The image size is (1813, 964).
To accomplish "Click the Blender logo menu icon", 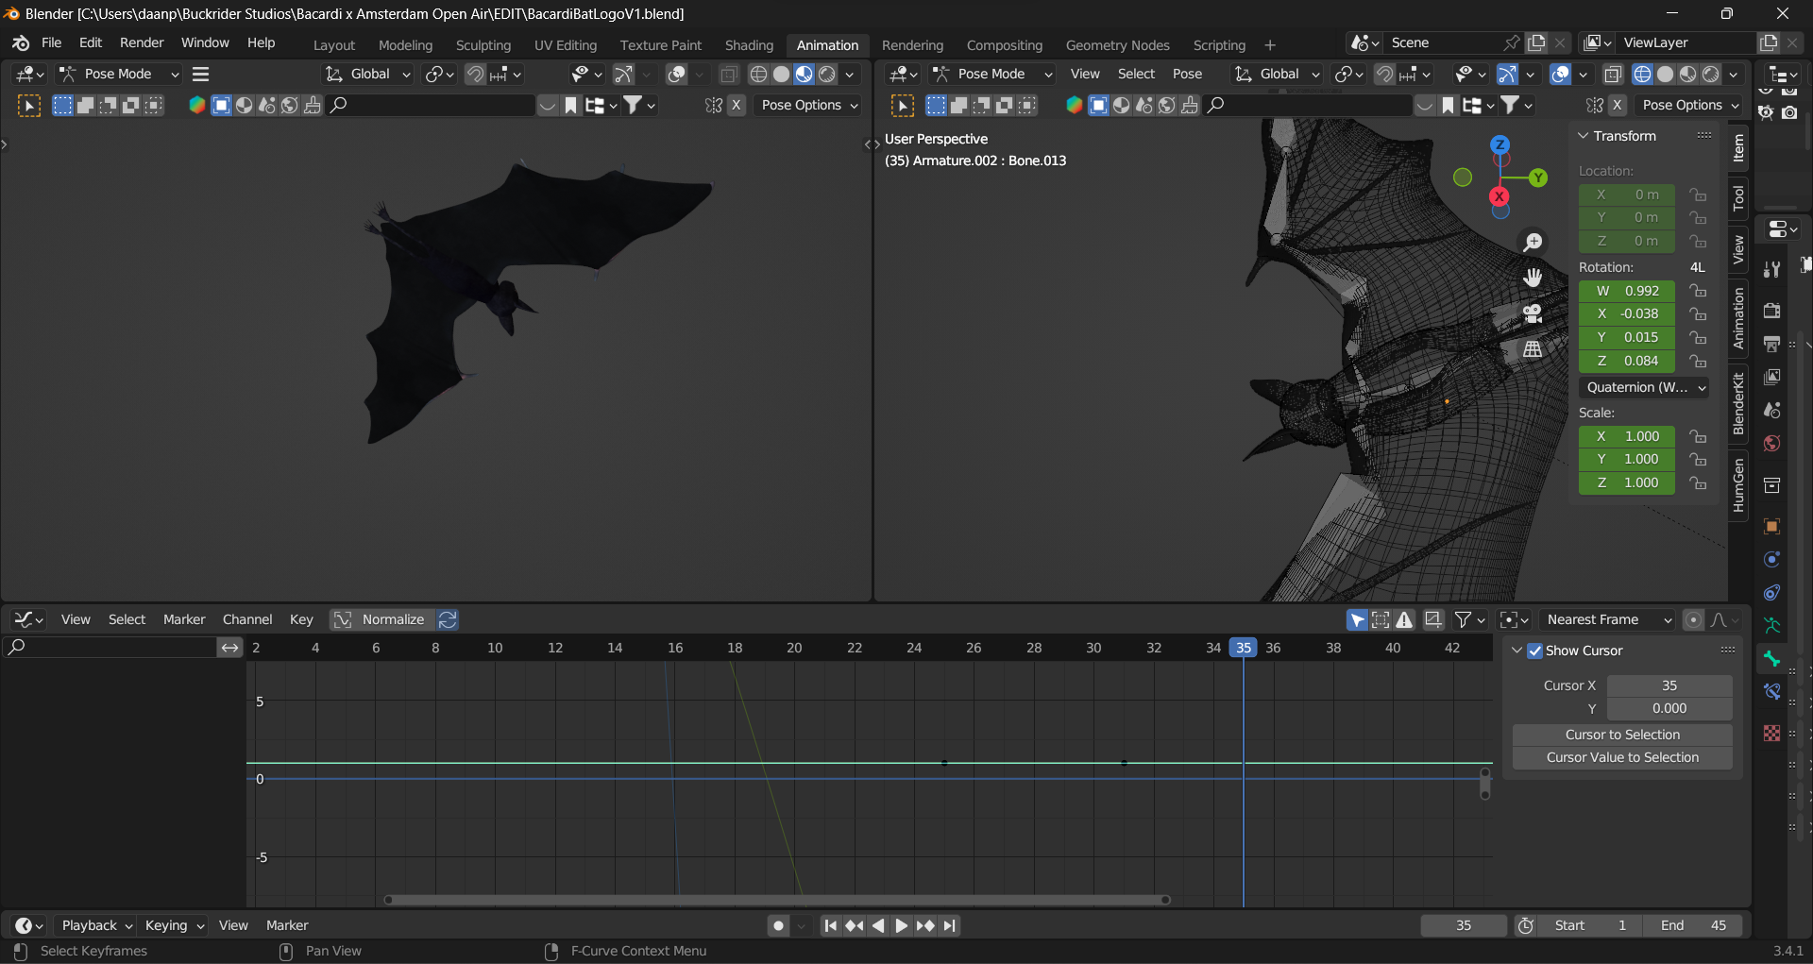I will click(x=21, y=43).
